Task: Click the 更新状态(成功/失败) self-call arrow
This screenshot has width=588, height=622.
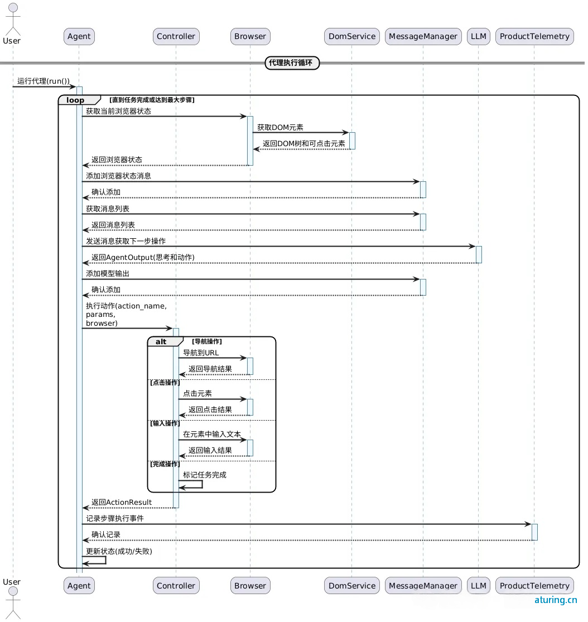Action: (x=95, y=560)
